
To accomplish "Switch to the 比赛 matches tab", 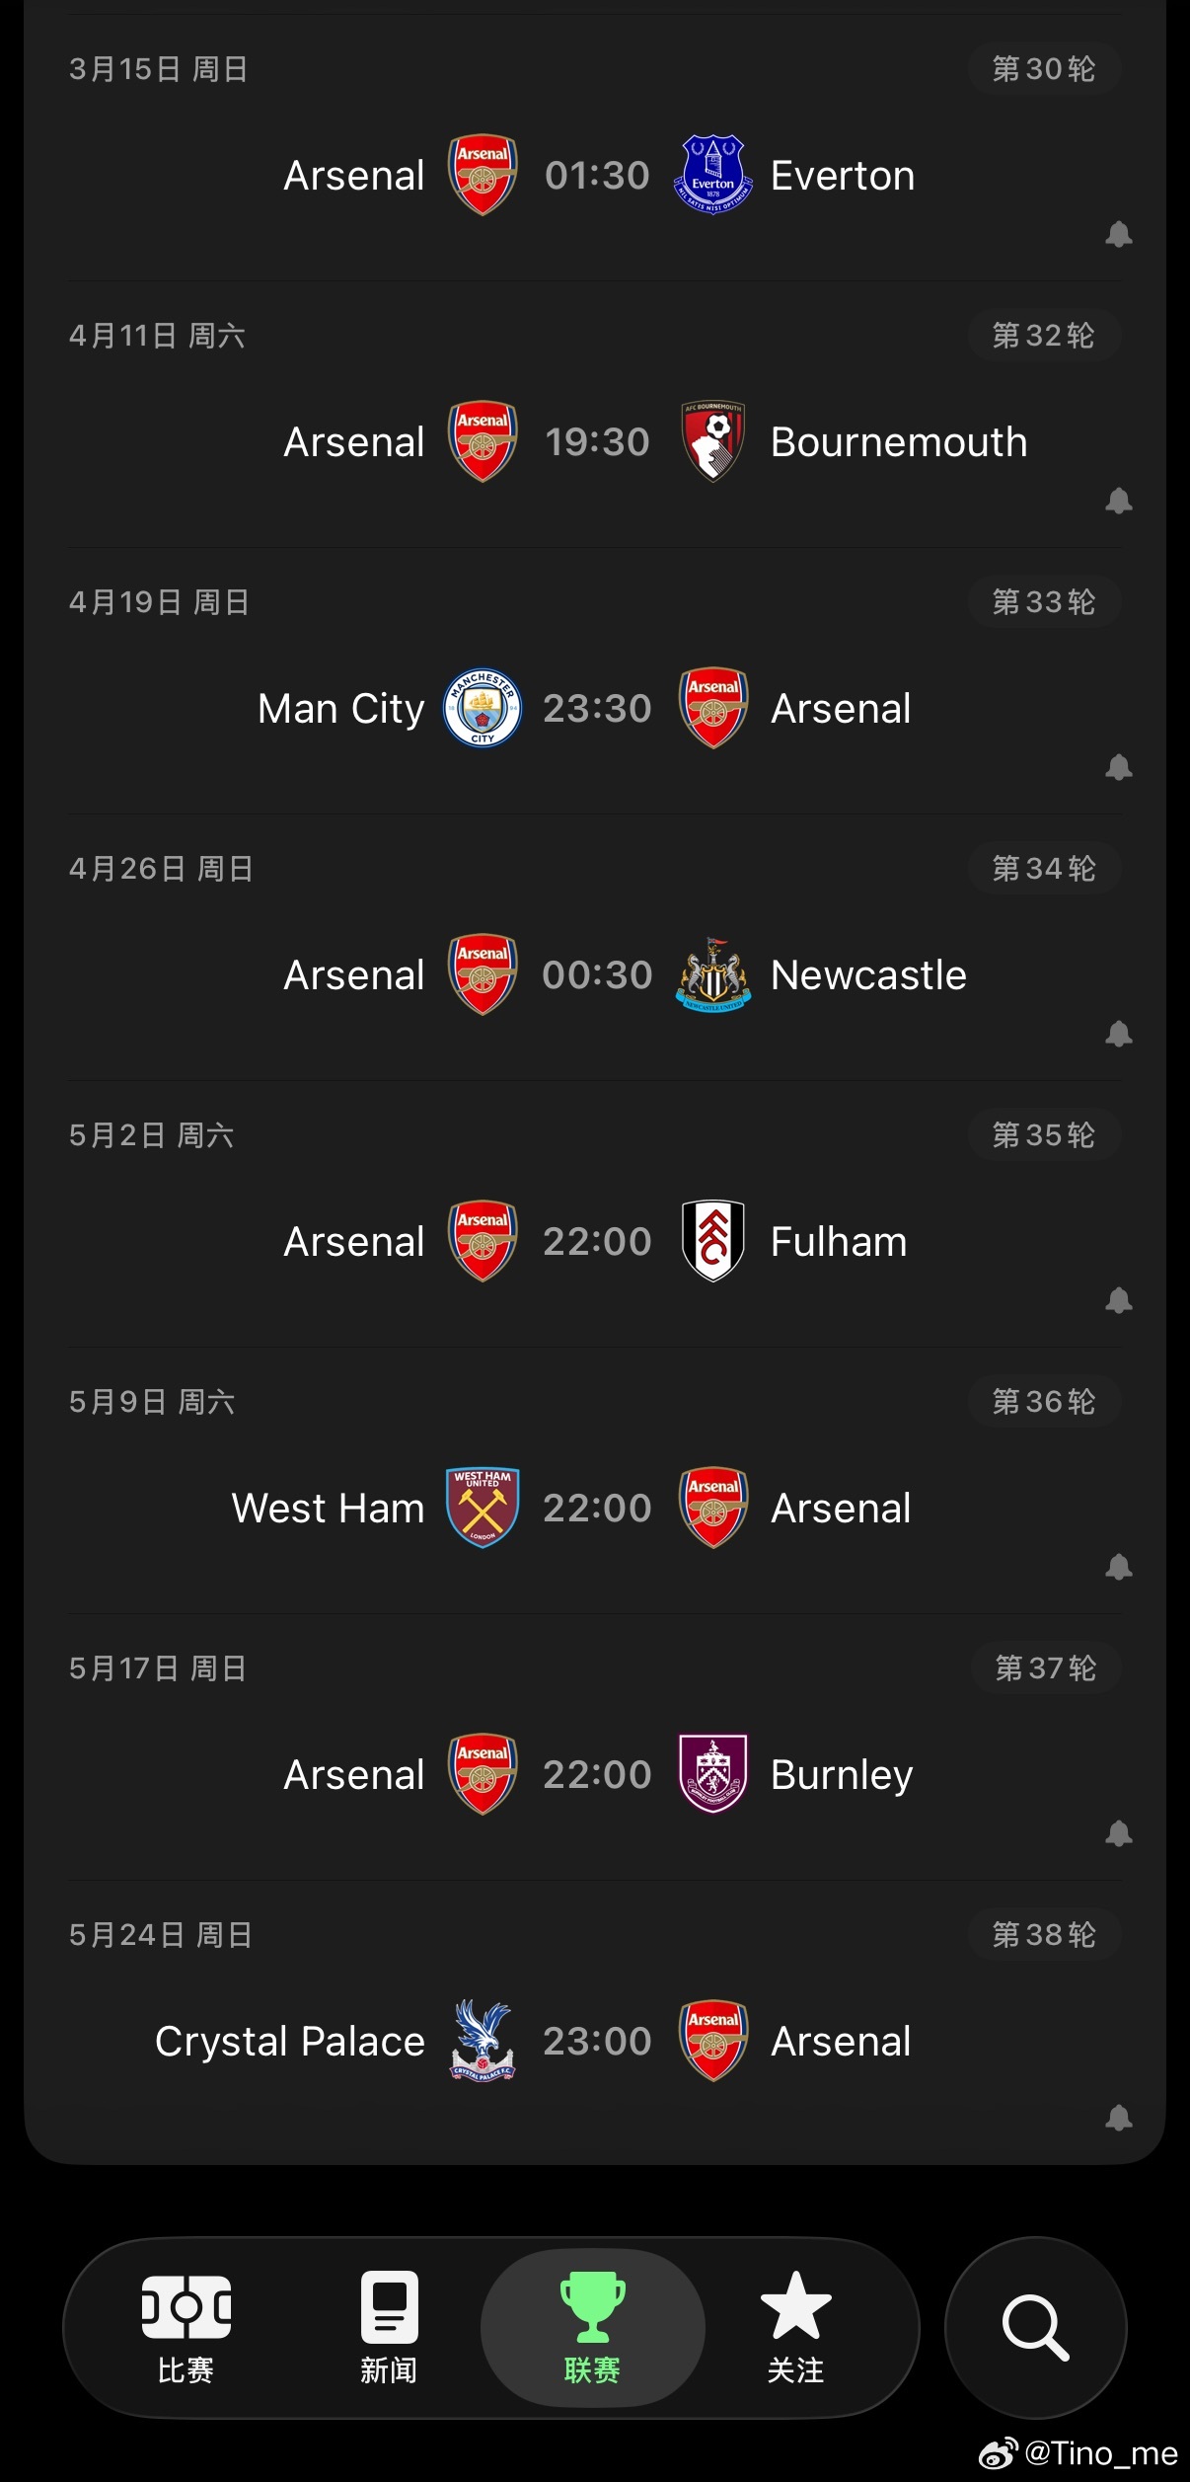I will (x=186, y=2328).
